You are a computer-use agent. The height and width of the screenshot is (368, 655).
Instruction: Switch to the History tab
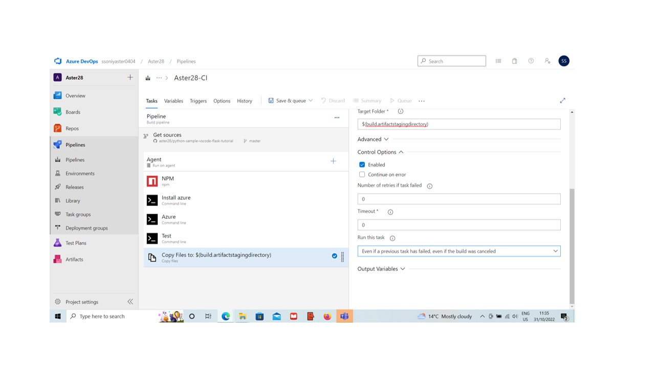click(245, 101)
